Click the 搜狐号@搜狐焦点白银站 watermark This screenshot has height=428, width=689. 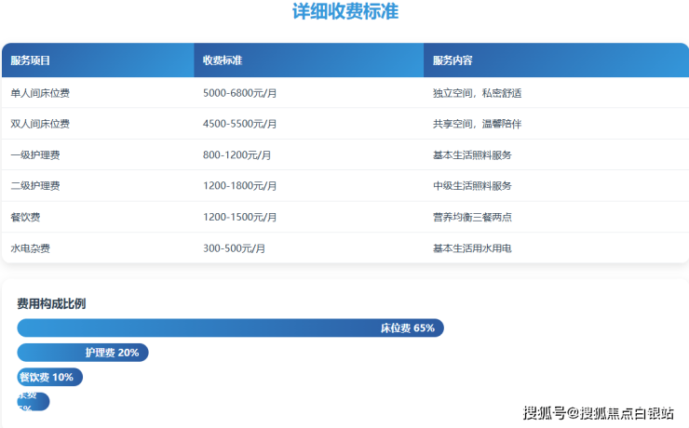pyautogui.click(x=598, y=413)
